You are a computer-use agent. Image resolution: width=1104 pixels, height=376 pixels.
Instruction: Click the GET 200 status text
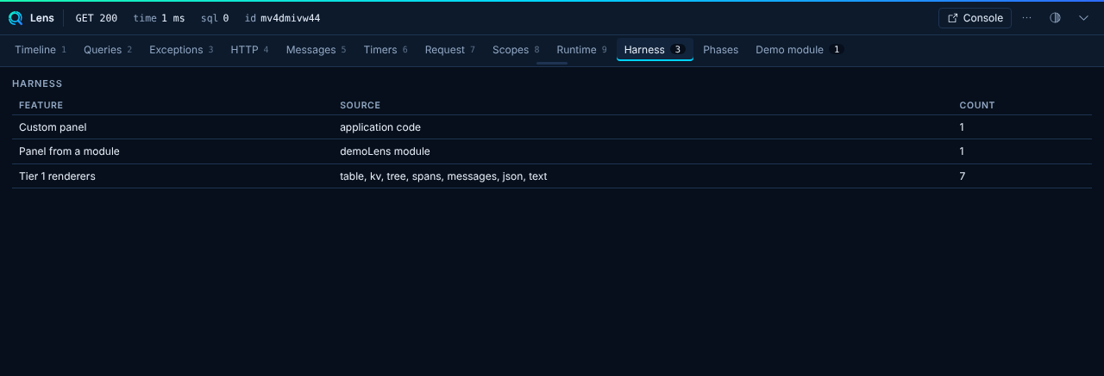pyautogui.click(x=97, y=18)
